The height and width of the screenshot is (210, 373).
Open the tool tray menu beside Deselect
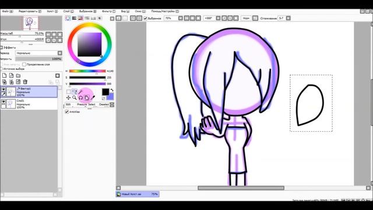pos(112,104)
